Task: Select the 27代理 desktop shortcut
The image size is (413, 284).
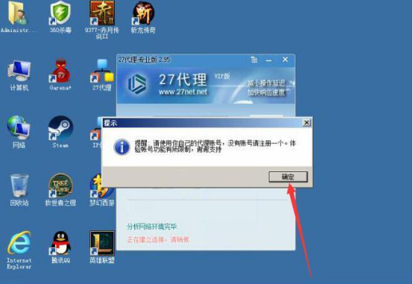Action: 102,75
